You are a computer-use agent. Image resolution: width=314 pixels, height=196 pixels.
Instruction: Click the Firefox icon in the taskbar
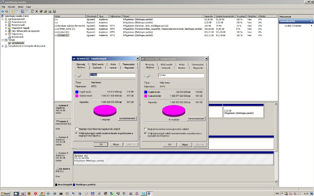[x=29, y=194]
